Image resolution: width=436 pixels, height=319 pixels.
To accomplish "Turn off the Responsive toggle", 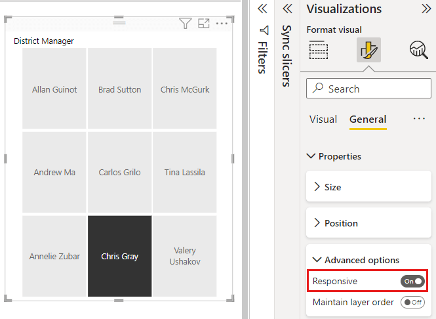I will (412, 281).
